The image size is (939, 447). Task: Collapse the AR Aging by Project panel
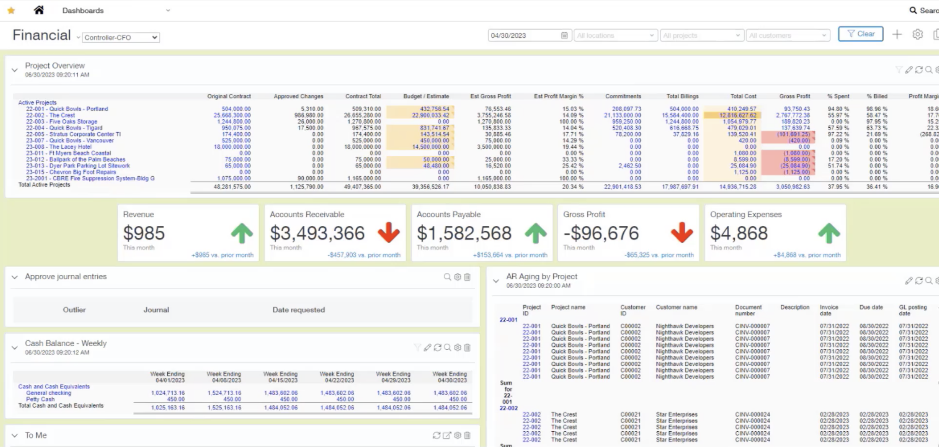click(496, 281)
